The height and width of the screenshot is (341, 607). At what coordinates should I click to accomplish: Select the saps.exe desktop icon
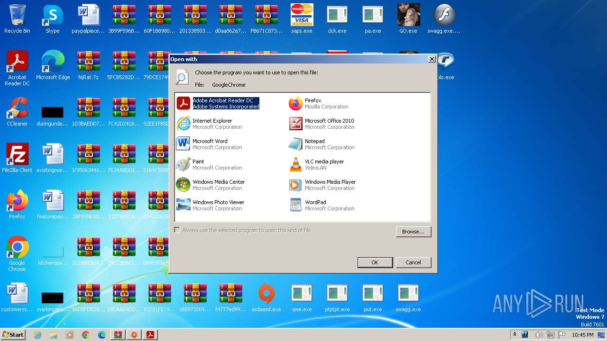click(x=302, y=19)
